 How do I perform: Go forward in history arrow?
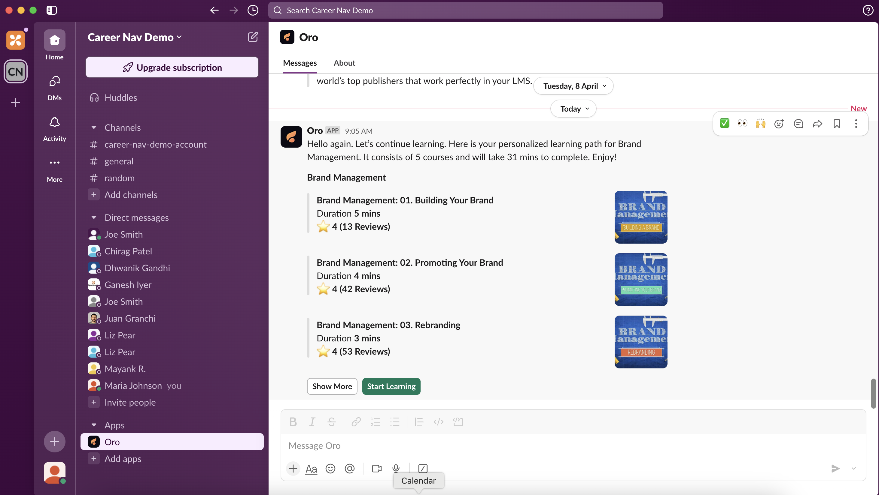coord(234,10)
